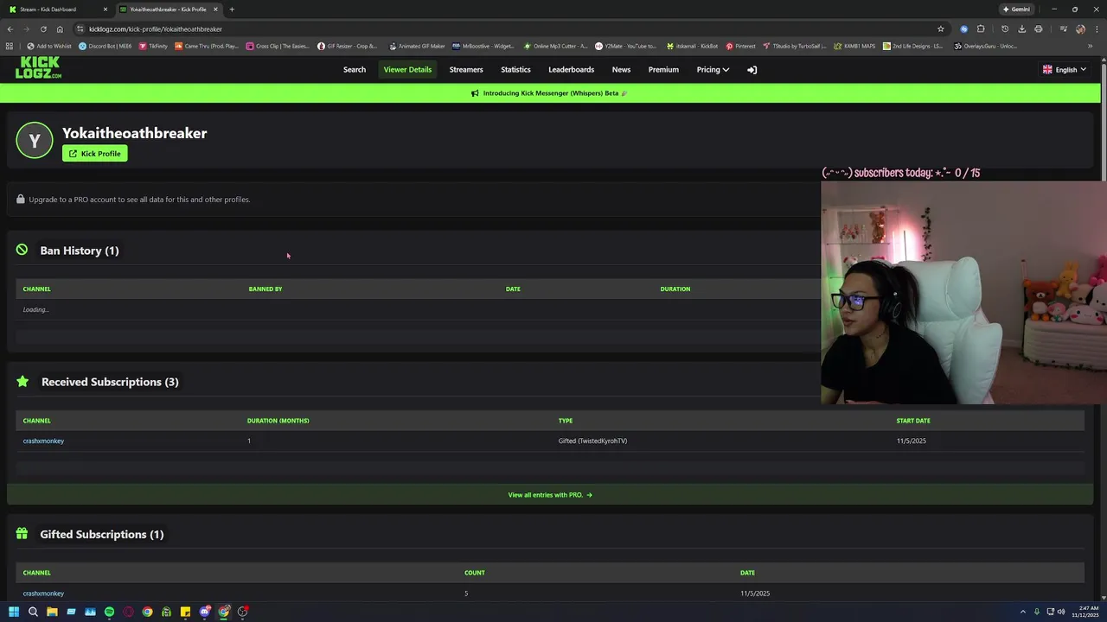Image resolution: width=1107 pixels, height=622 pixels.
Task: Open the Pinterest bookmark
Action: [740, 46]
